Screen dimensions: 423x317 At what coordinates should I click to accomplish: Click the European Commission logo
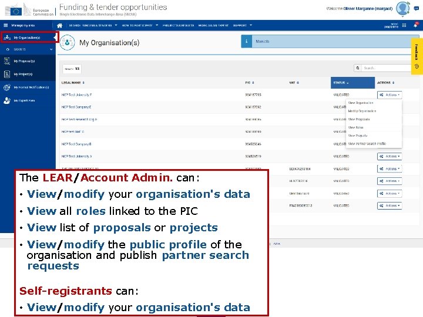(29, 10)
